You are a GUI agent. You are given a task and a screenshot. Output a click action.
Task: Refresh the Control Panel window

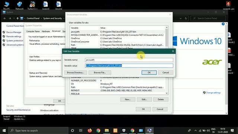point(186,18)
